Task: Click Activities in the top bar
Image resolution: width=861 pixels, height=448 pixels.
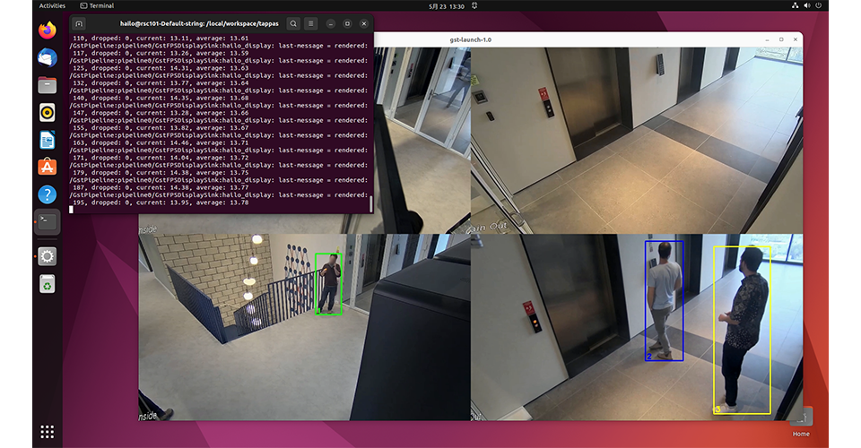Action: (x=52, y=5)
